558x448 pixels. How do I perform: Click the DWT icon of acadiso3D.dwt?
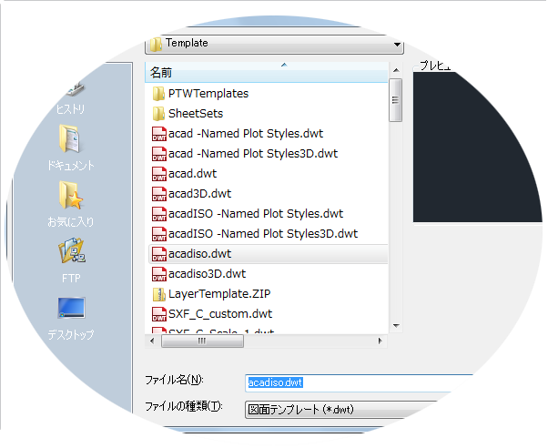coord(158,274)
